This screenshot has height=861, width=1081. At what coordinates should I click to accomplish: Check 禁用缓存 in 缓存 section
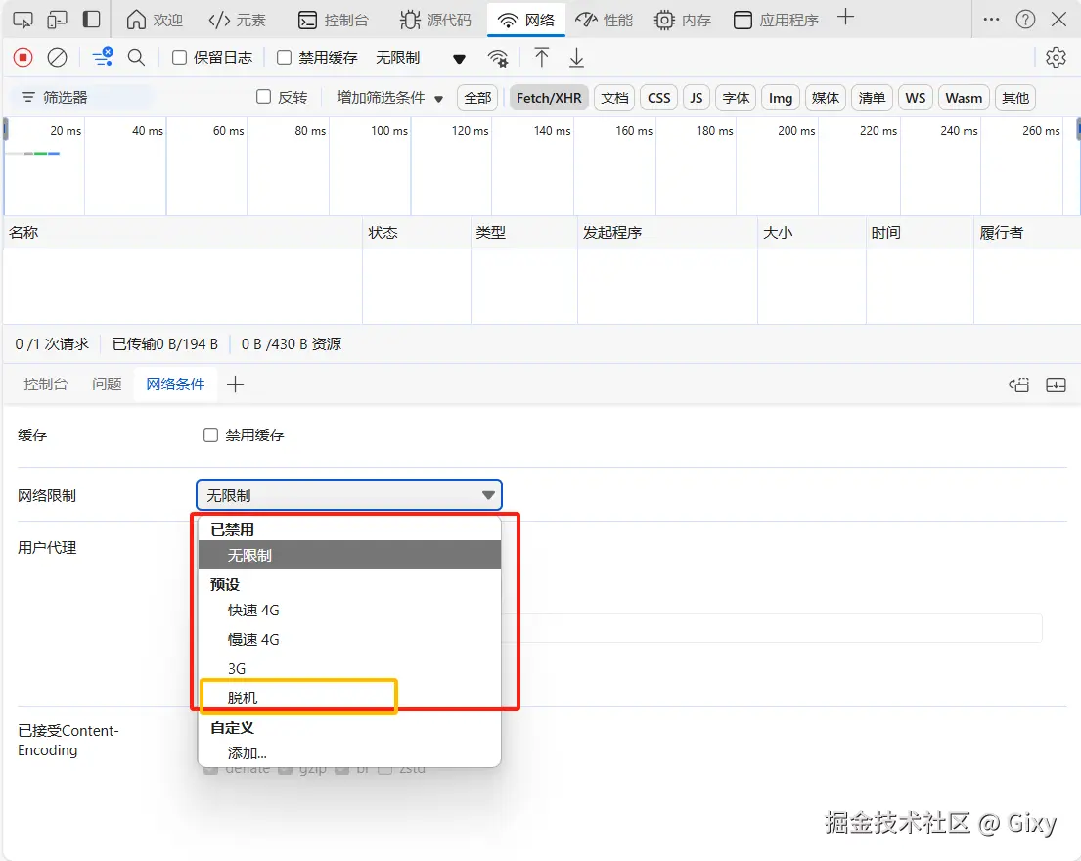click(x=211, y=435)
